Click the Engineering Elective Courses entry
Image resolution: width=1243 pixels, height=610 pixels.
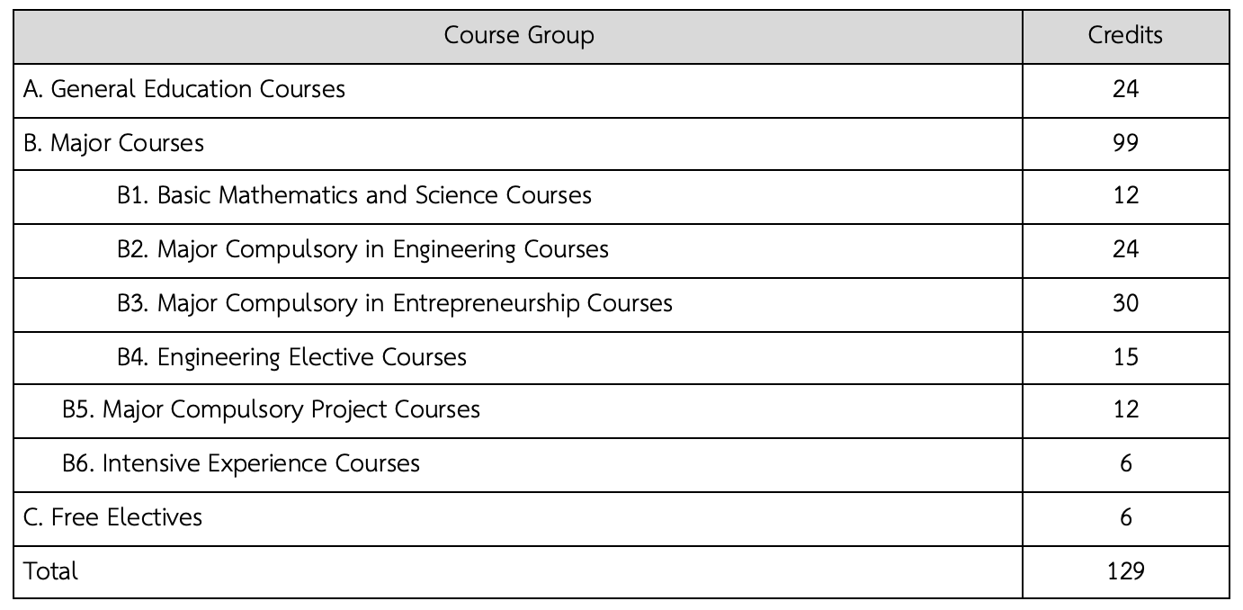pos(291,357)
